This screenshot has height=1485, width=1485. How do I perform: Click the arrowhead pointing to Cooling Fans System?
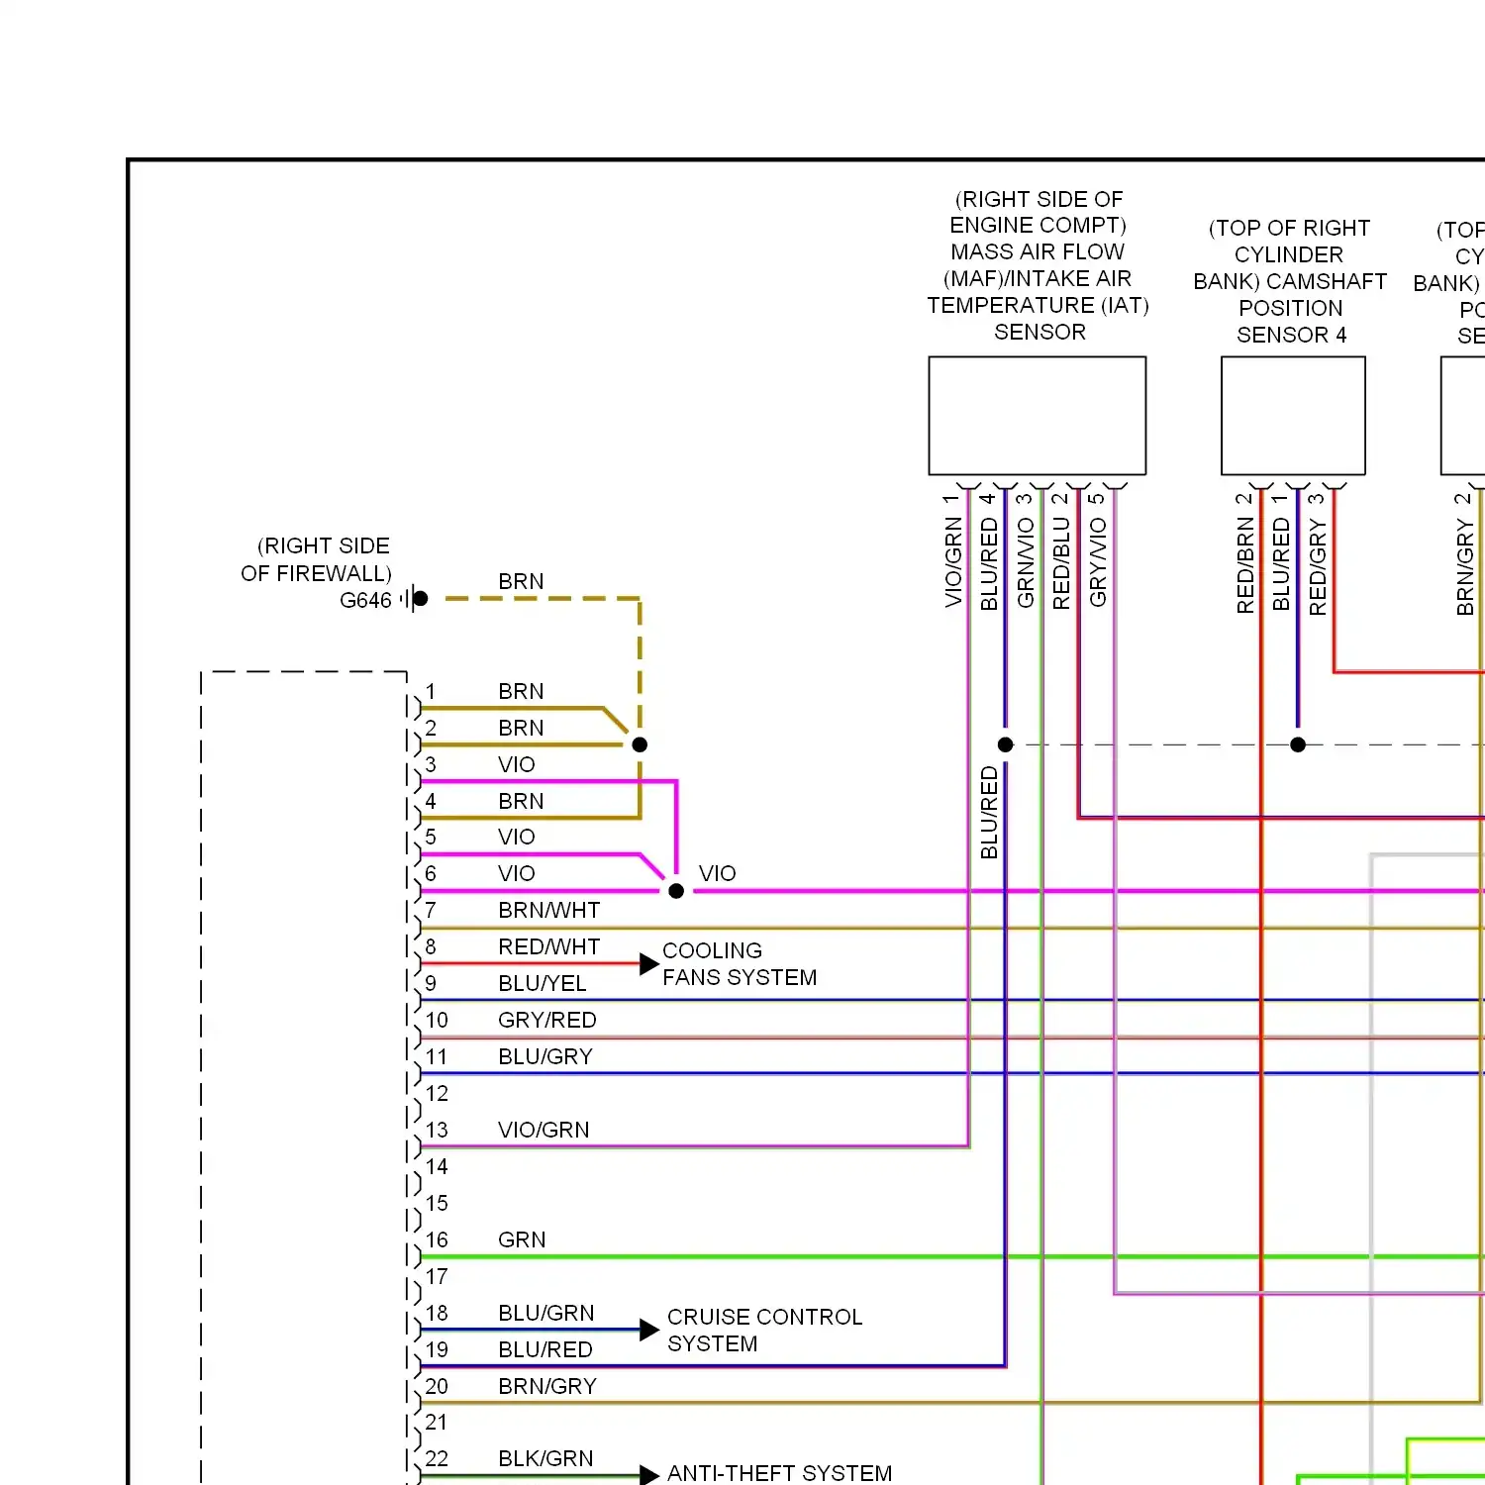649,963
